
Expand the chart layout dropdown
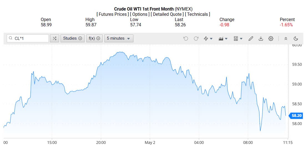coord(238,39)
